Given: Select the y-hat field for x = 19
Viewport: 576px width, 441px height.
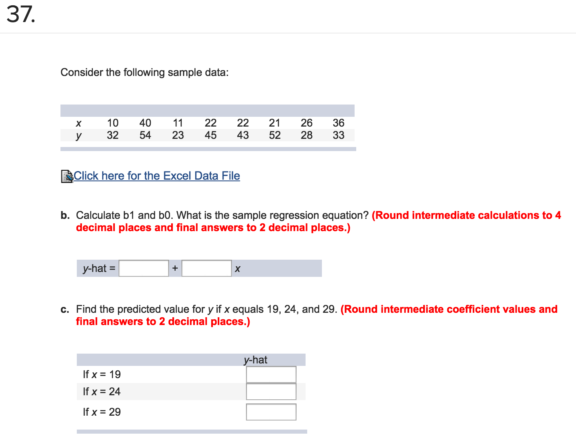Looking at the screenshot, I should click(x=271, y=374).
